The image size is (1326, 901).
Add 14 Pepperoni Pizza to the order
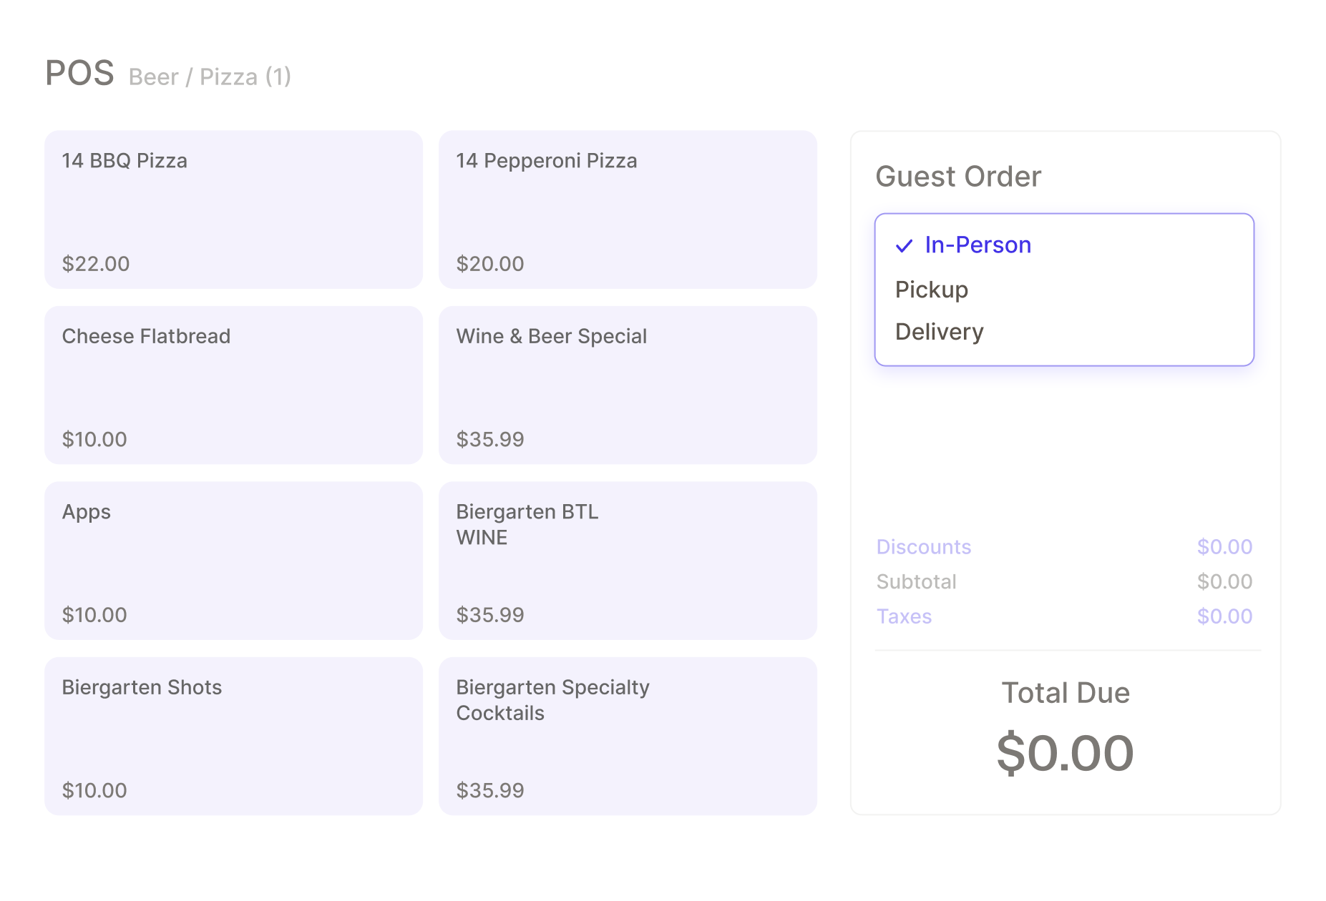pyautogui.click(x=628, y=210)
